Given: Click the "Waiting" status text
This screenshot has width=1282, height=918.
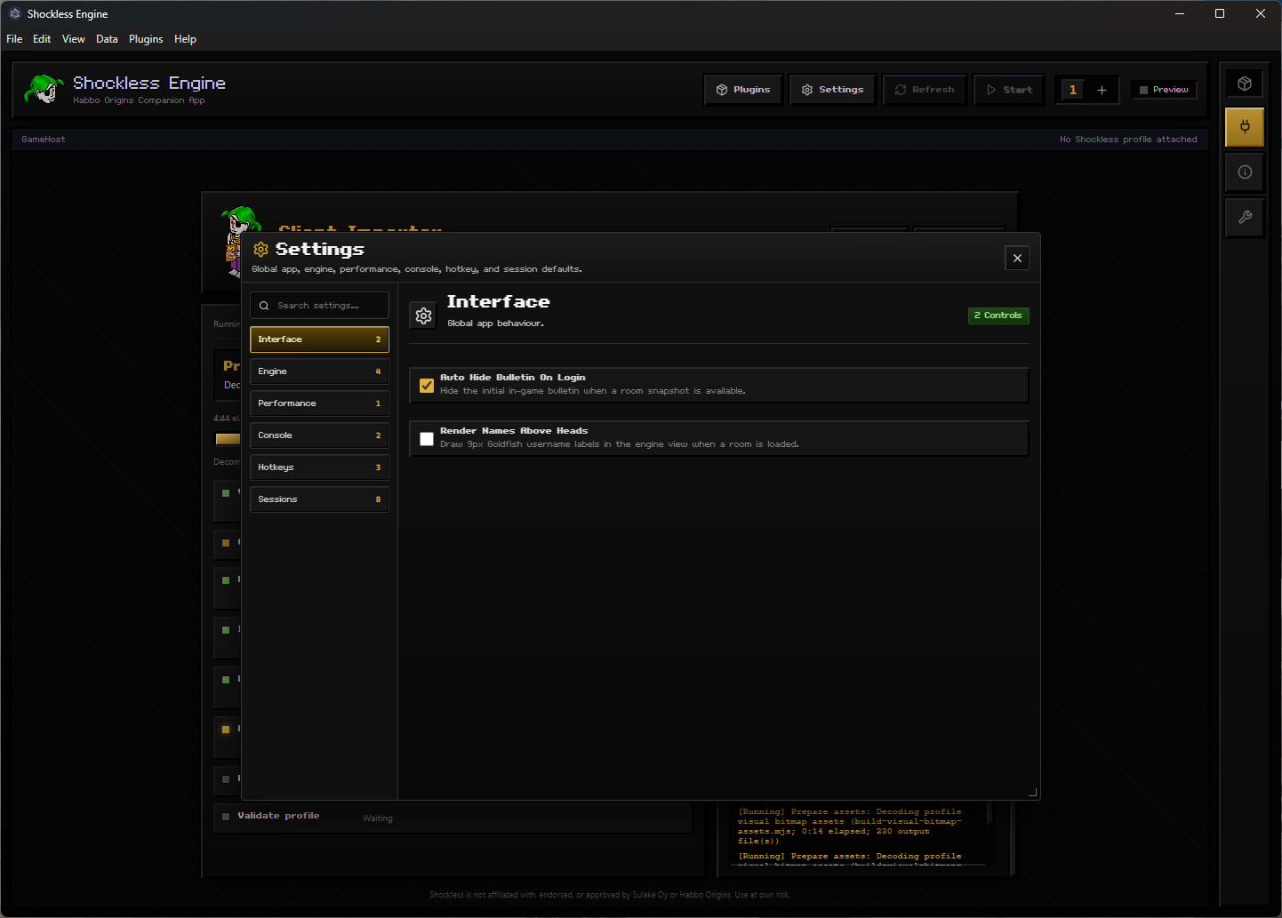Looking at the screenshot, I should pyautogui.click(x=378, y=818).
